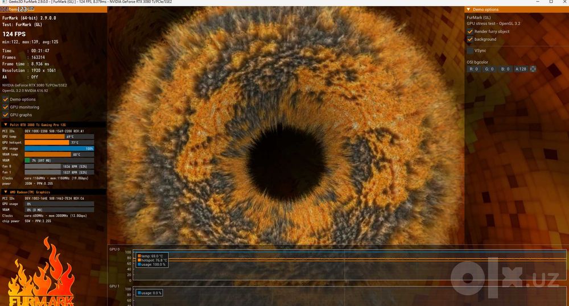Image resolution: width=569 pixels, height=306 pixels.
Task: Click the chip power 55W row
Action: click(x=27, y=221)
